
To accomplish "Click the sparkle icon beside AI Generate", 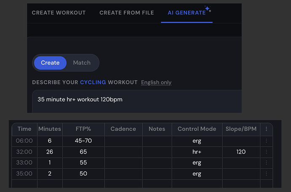I will coord(208,9).
